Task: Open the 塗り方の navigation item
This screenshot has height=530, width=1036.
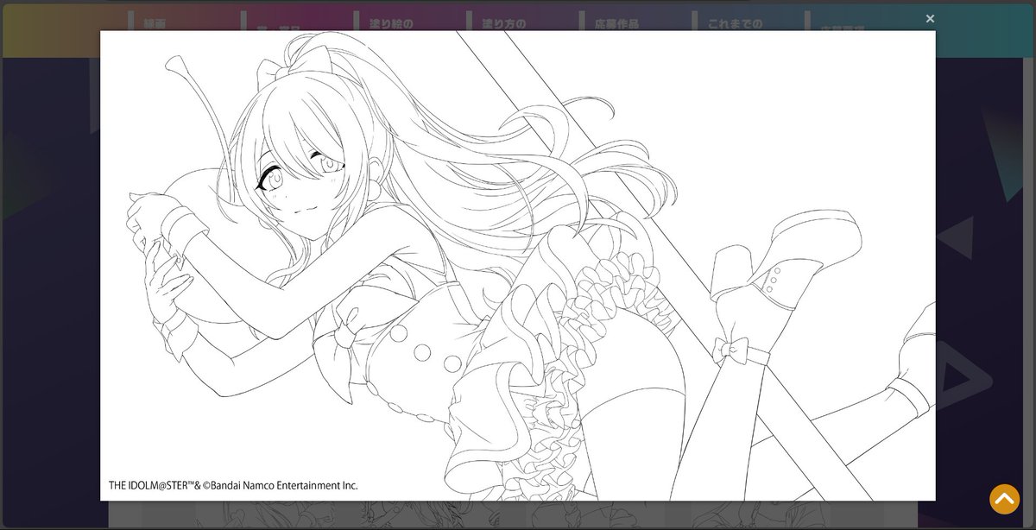Action: 503,24
